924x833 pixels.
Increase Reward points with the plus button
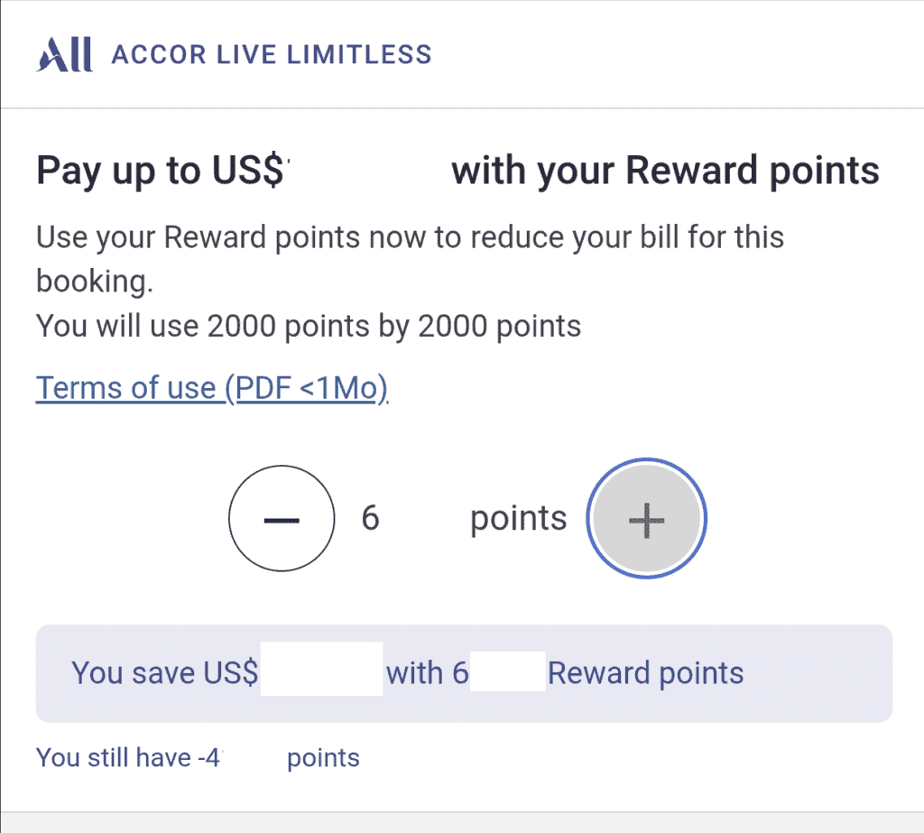pyautogui.click(x=646, y=518)
